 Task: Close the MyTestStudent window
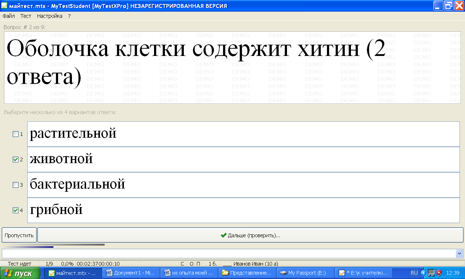459,5
